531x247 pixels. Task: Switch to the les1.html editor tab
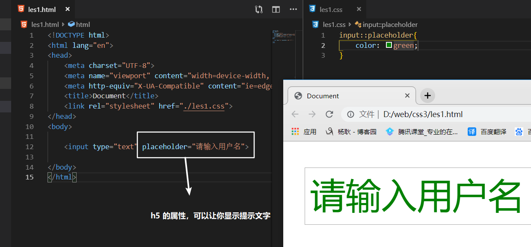pos(42,9)
